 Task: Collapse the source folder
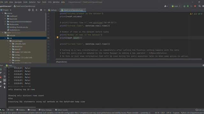click(3, 13)
